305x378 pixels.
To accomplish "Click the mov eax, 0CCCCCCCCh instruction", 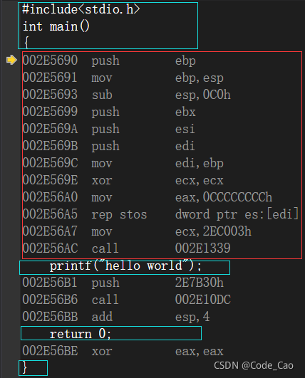I will 148,197.
